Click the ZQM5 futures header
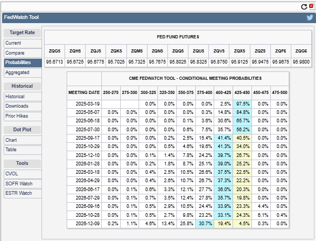Viewport: 316px width, 241px height. click(x=137, y=51)
